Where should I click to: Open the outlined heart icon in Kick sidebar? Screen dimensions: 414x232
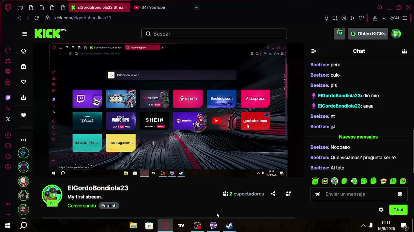pyautogui.click(x=24, y=82)
